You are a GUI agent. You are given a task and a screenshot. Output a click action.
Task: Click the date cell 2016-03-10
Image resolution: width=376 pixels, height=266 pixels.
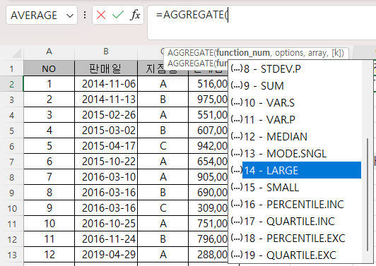coord(106,177)
